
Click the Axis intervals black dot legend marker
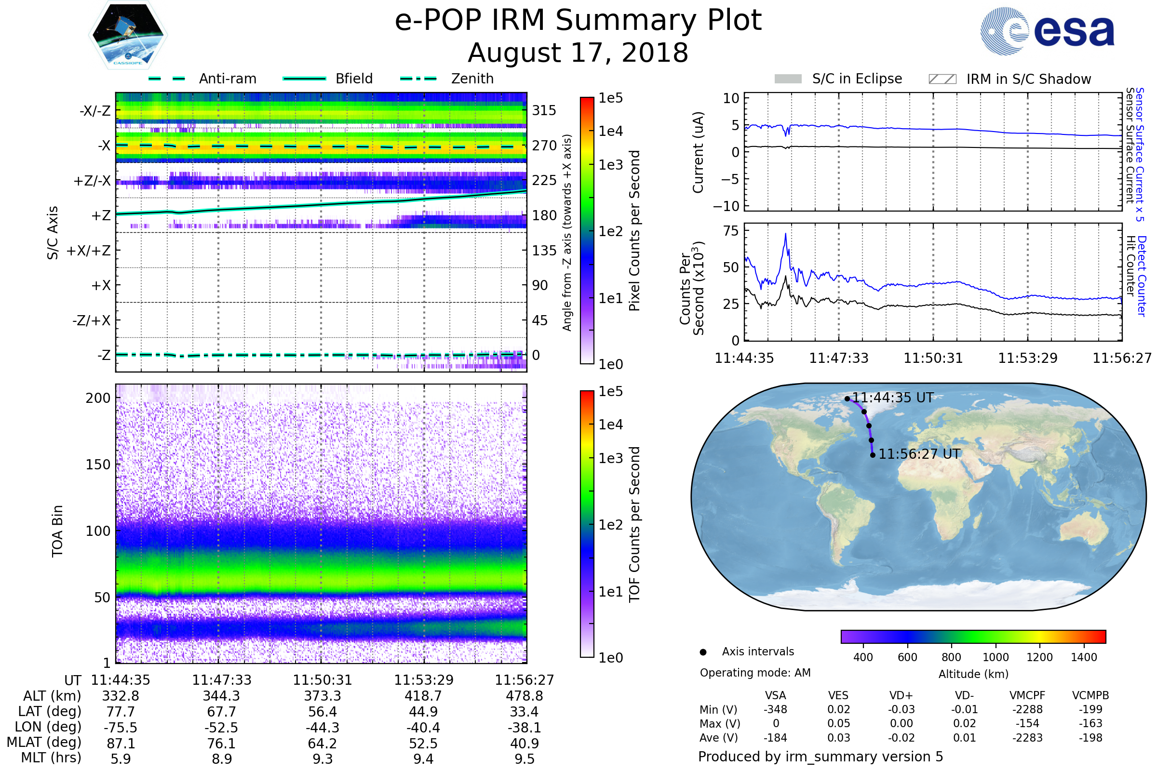(703, 652)
